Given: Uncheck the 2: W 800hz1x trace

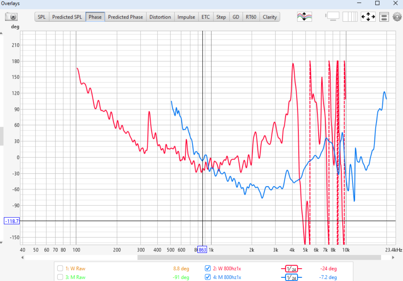Looking at the screenshot, I should [x=208, y=268].
